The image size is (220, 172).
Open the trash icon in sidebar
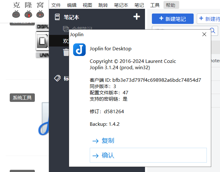tap(66, 52)
